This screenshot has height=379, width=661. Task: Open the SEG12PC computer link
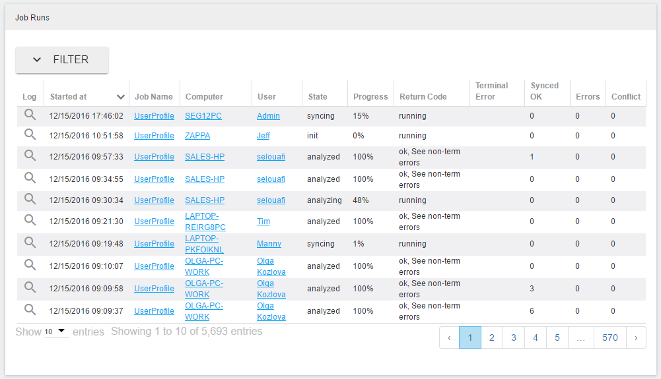tap(203, 116)
